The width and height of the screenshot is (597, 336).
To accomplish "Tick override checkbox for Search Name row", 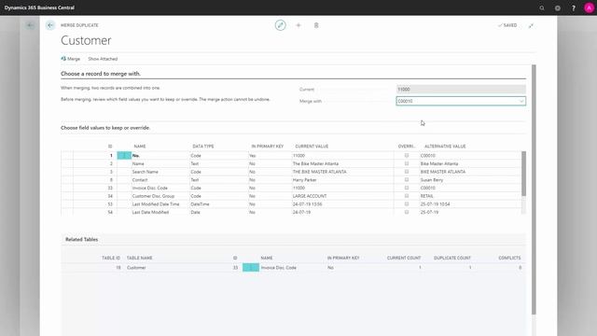I will pos(407,172).
